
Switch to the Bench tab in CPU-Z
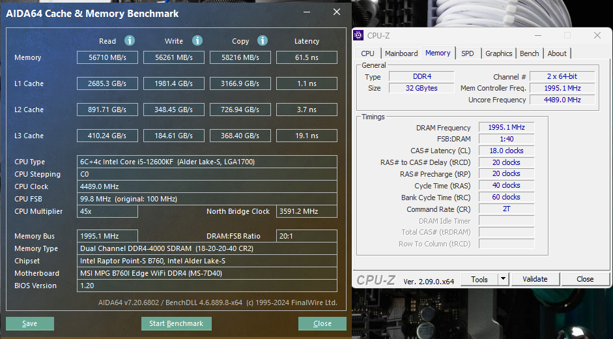[x=530, y=53]
